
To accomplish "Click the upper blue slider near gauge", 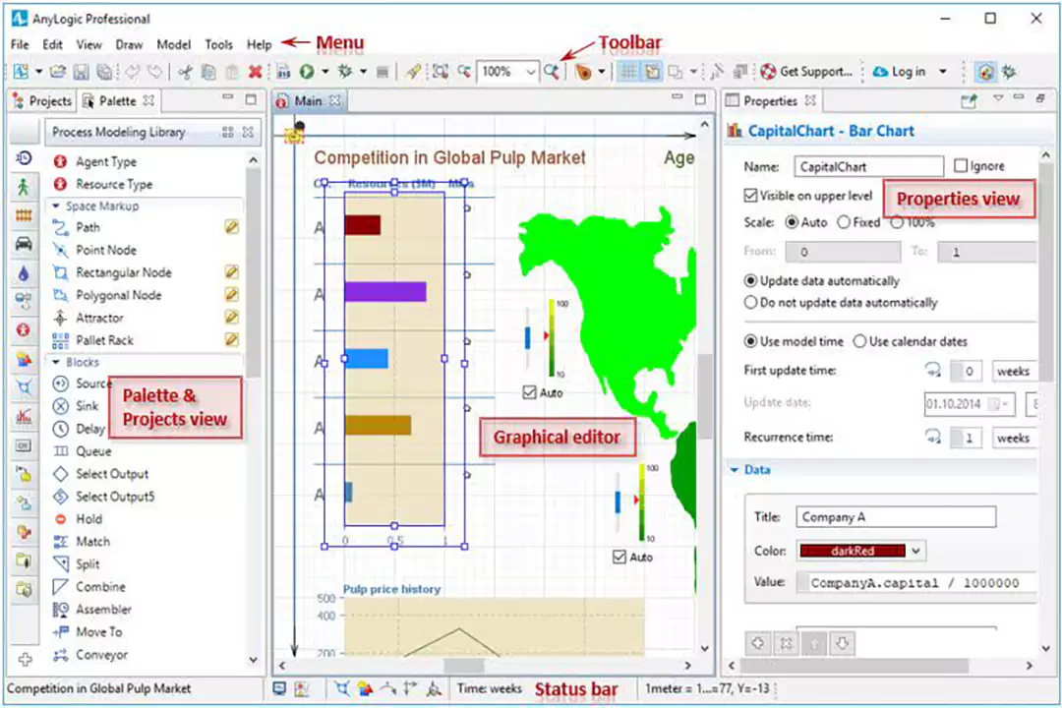I will point(528,337).
